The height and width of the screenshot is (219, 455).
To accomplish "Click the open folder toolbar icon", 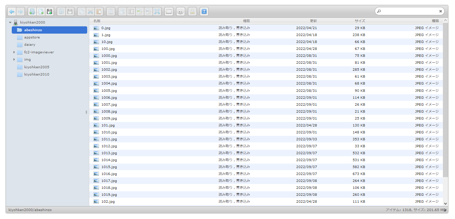I will (61, 11).
